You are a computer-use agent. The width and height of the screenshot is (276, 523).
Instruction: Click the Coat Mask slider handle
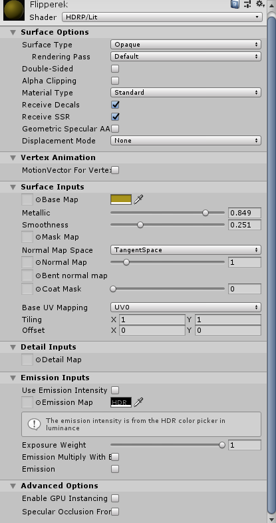click(113, 289)
